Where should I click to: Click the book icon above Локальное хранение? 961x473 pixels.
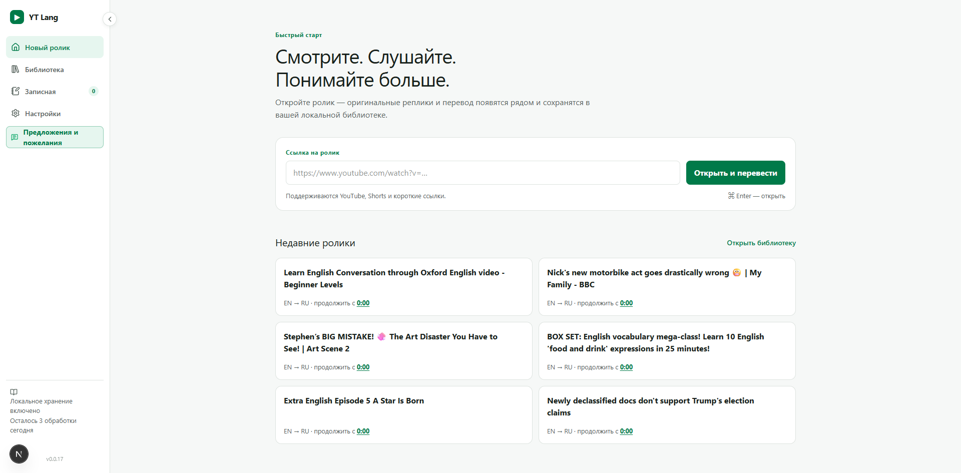pyautogui.click(x=14, y=392)
